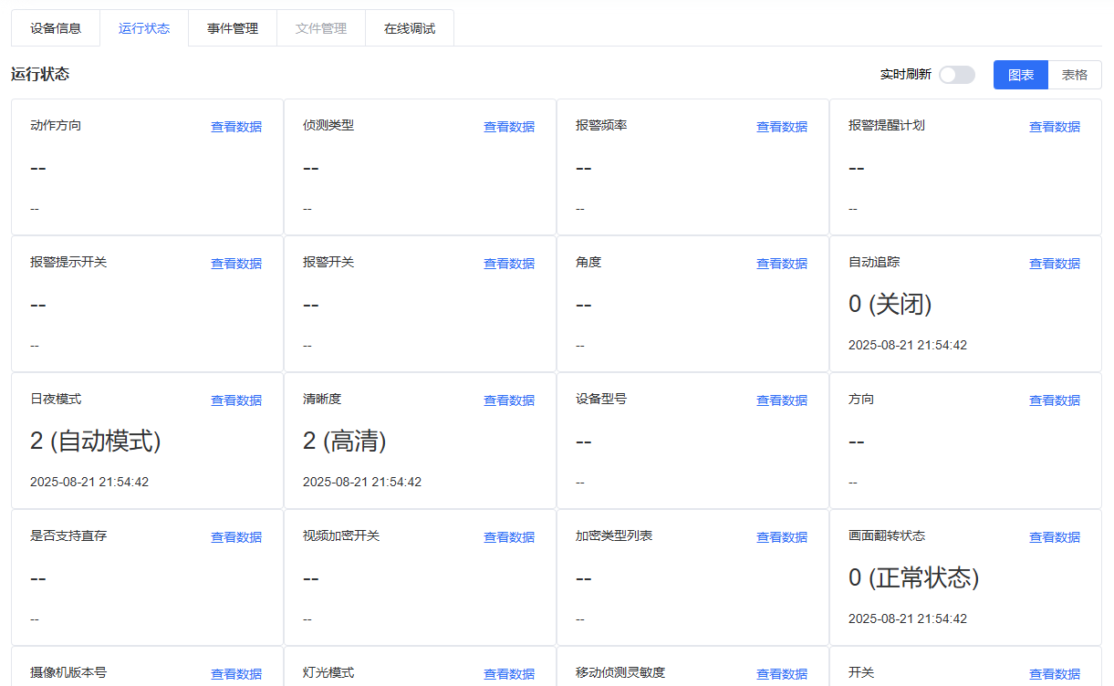This screenshot has width=1114, height=686.
Task: Click the 自动追踪 timestamp 2025-08-21 21:54:42
Action: [908, 346]
